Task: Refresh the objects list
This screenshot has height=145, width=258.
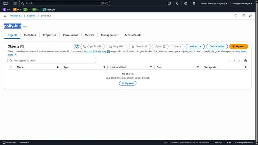Action: [x=76, y=46]
